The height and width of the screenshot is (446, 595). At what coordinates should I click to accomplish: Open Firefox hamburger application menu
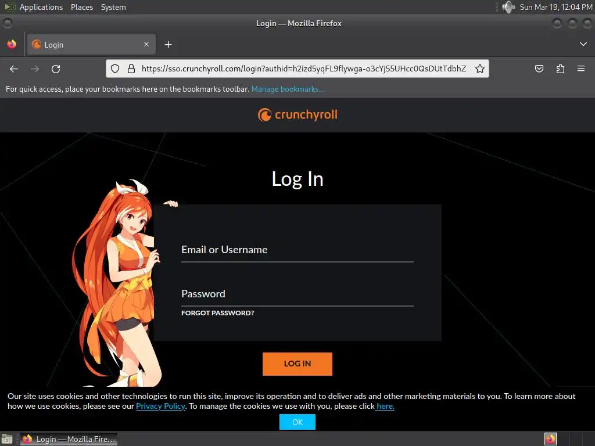point(581,69)
